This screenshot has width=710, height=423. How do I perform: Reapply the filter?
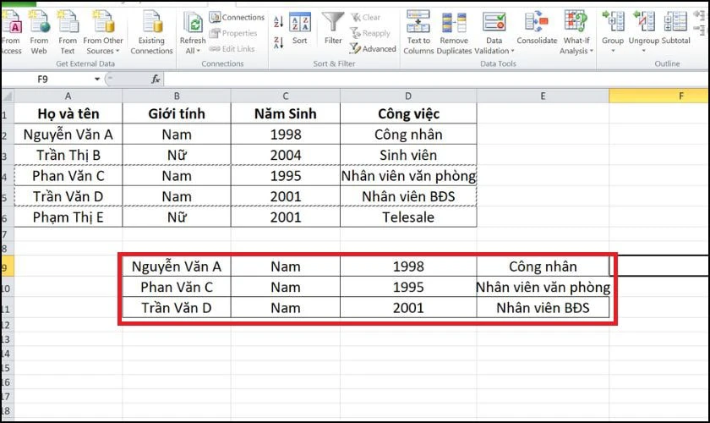[370, 33]
